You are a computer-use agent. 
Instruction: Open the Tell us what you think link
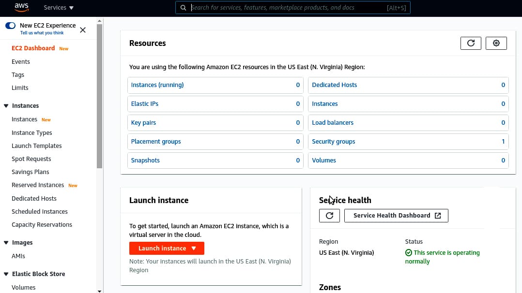(x=42, y=33)
